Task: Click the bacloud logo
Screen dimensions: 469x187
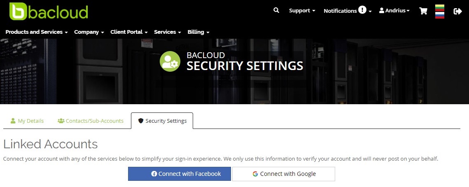Action: pos(49,12)
